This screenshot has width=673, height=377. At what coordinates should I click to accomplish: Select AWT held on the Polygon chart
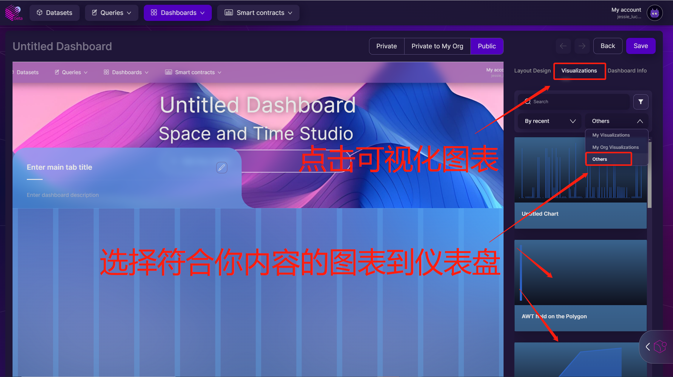(581, 286)
